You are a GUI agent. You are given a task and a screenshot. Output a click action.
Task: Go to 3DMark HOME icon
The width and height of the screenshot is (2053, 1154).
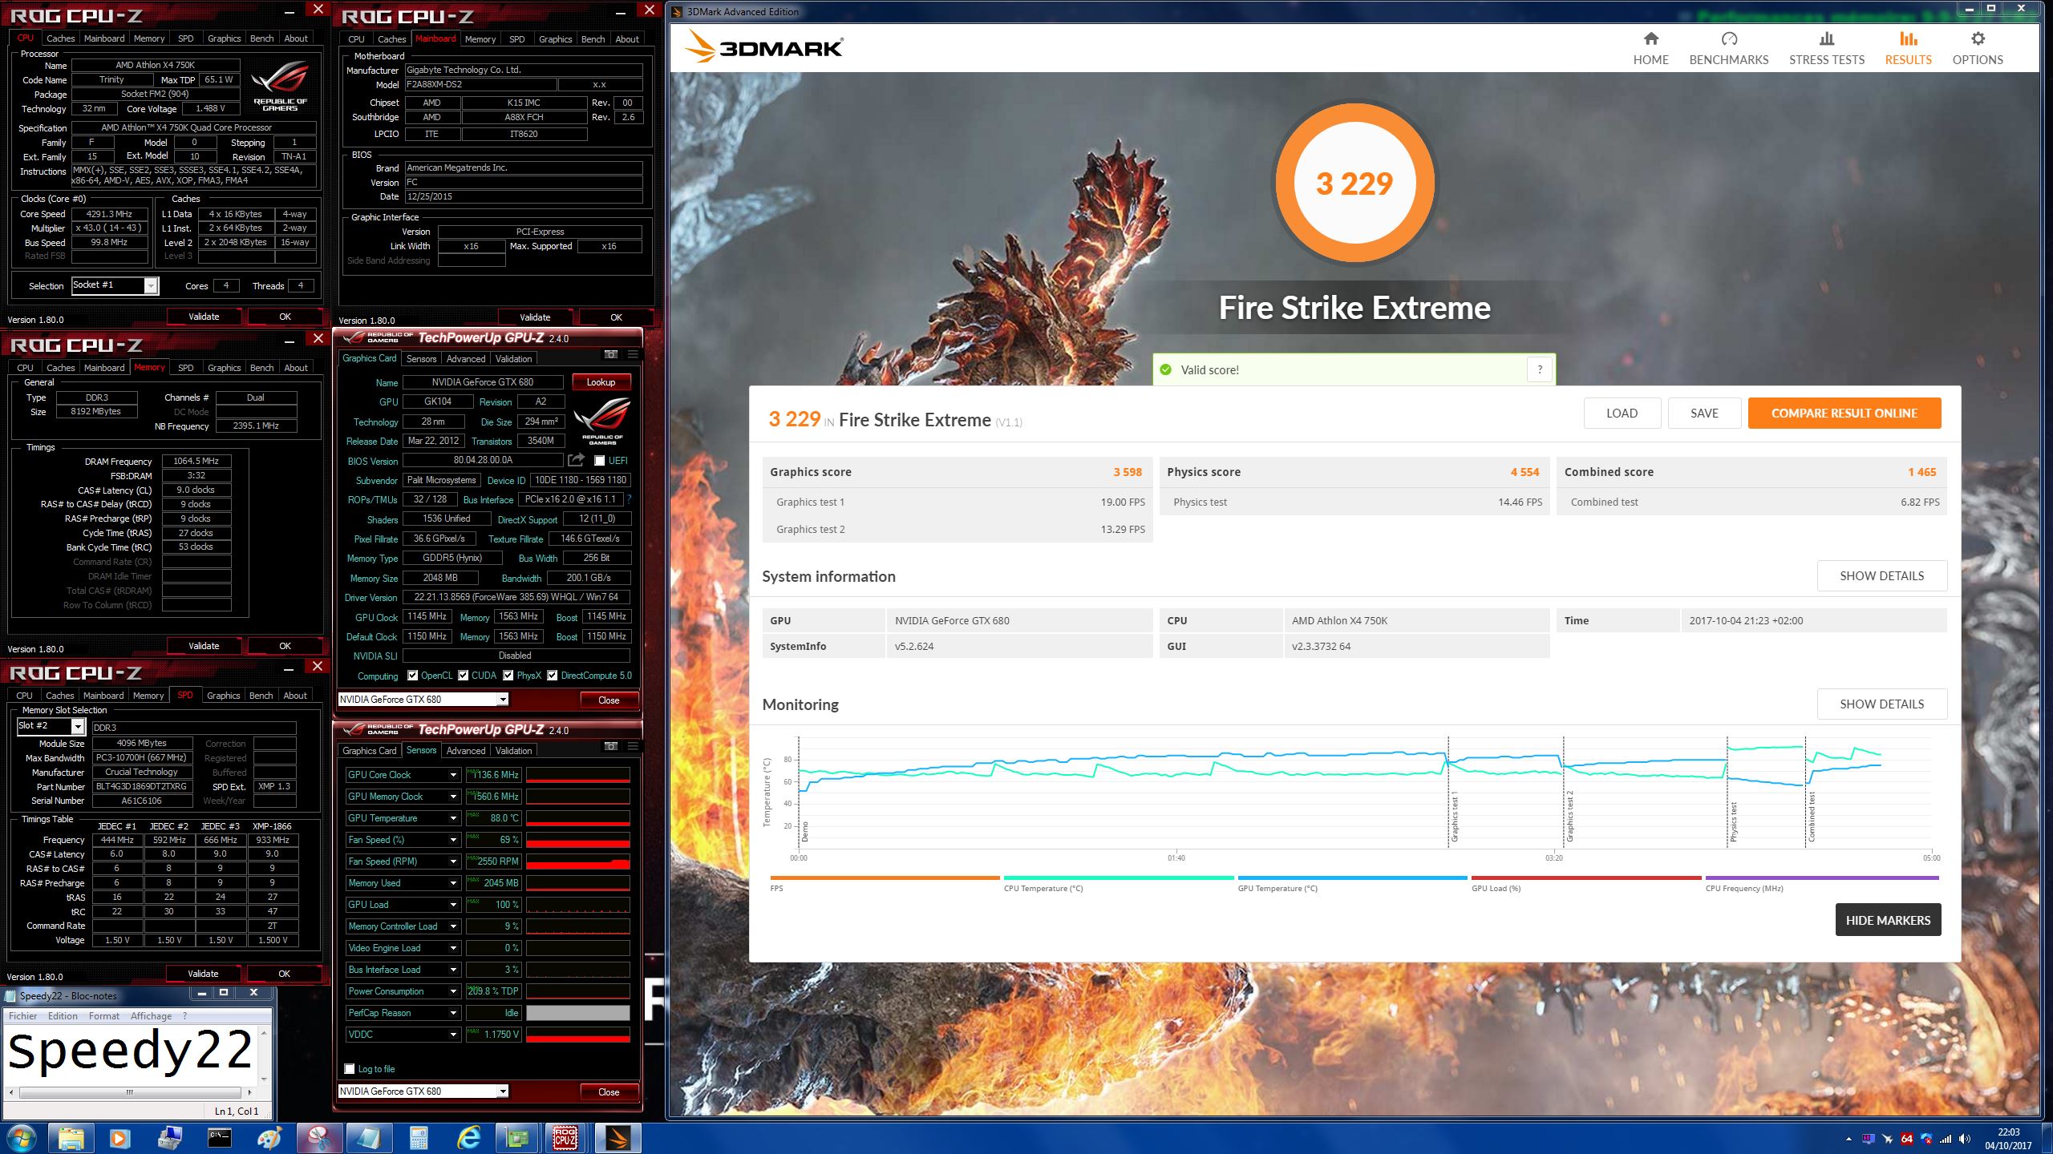(x=1650, y=38)
